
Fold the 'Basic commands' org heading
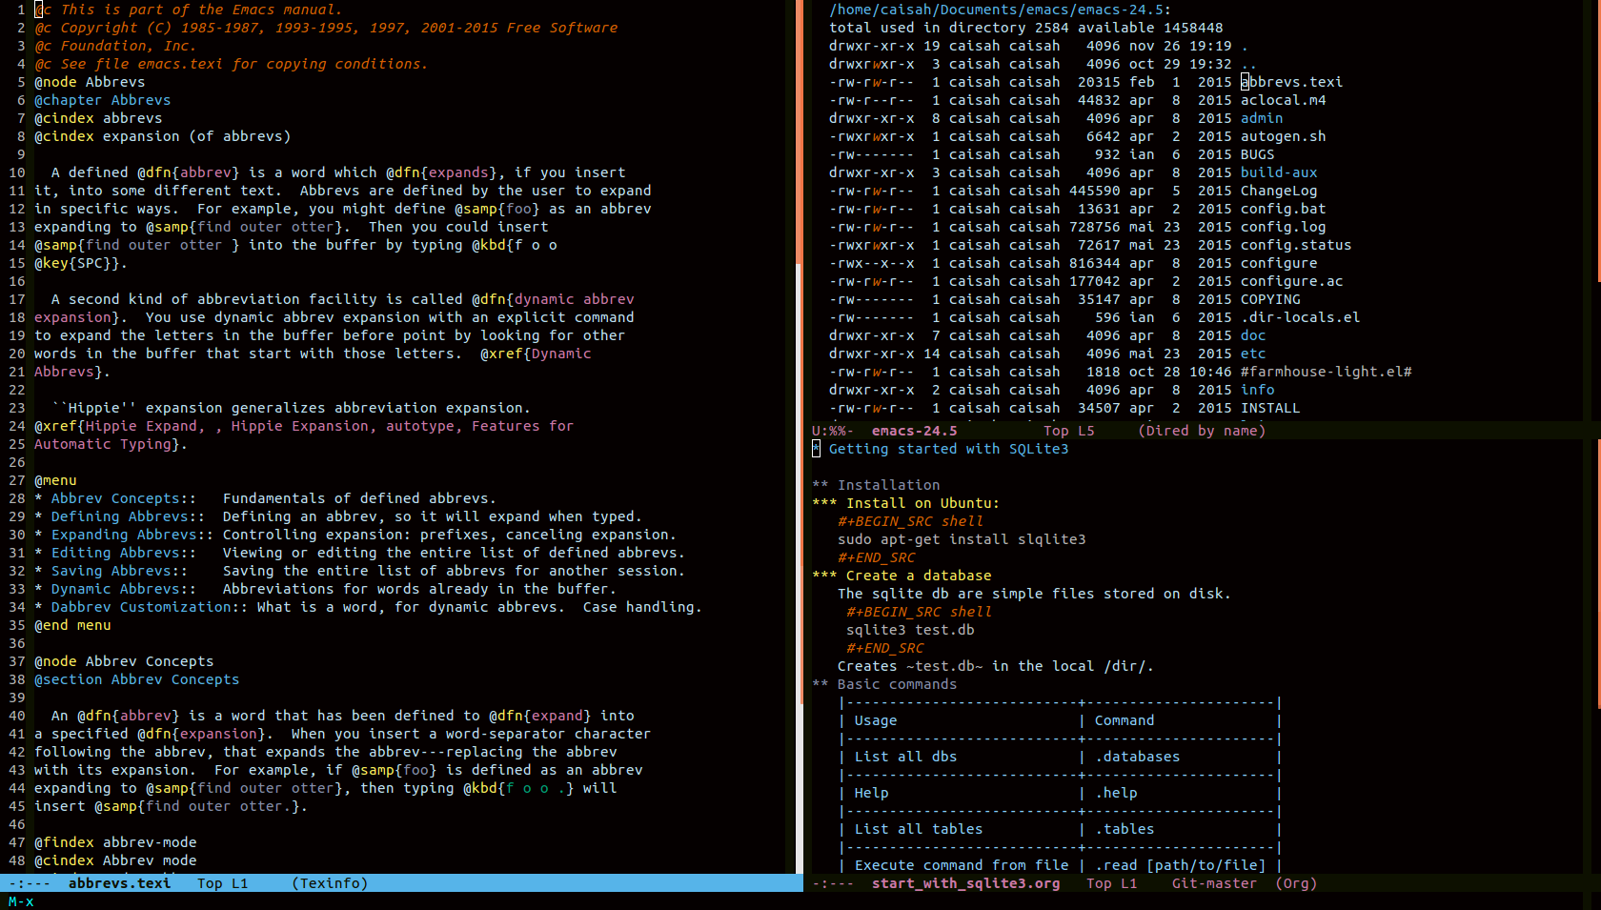(884, 684)
